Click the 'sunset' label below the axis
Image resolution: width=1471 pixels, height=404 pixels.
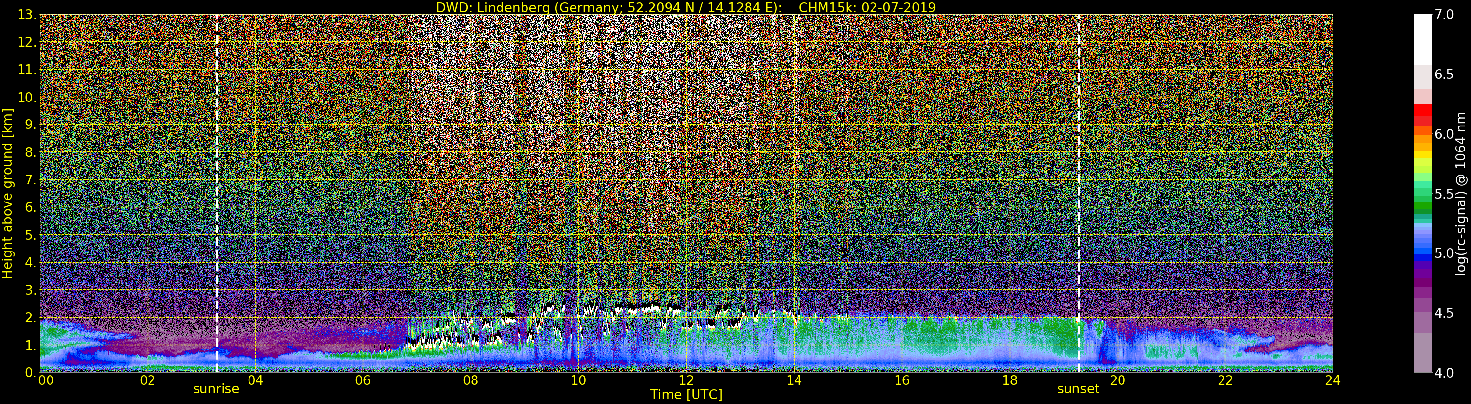(1078, 389)
